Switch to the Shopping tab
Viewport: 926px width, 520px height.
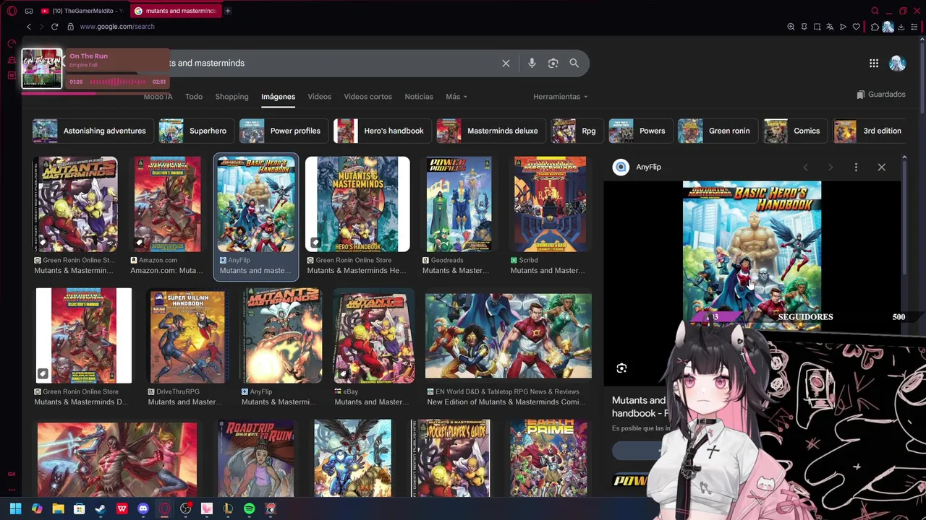pyautogui.click(x=231, y=97)
